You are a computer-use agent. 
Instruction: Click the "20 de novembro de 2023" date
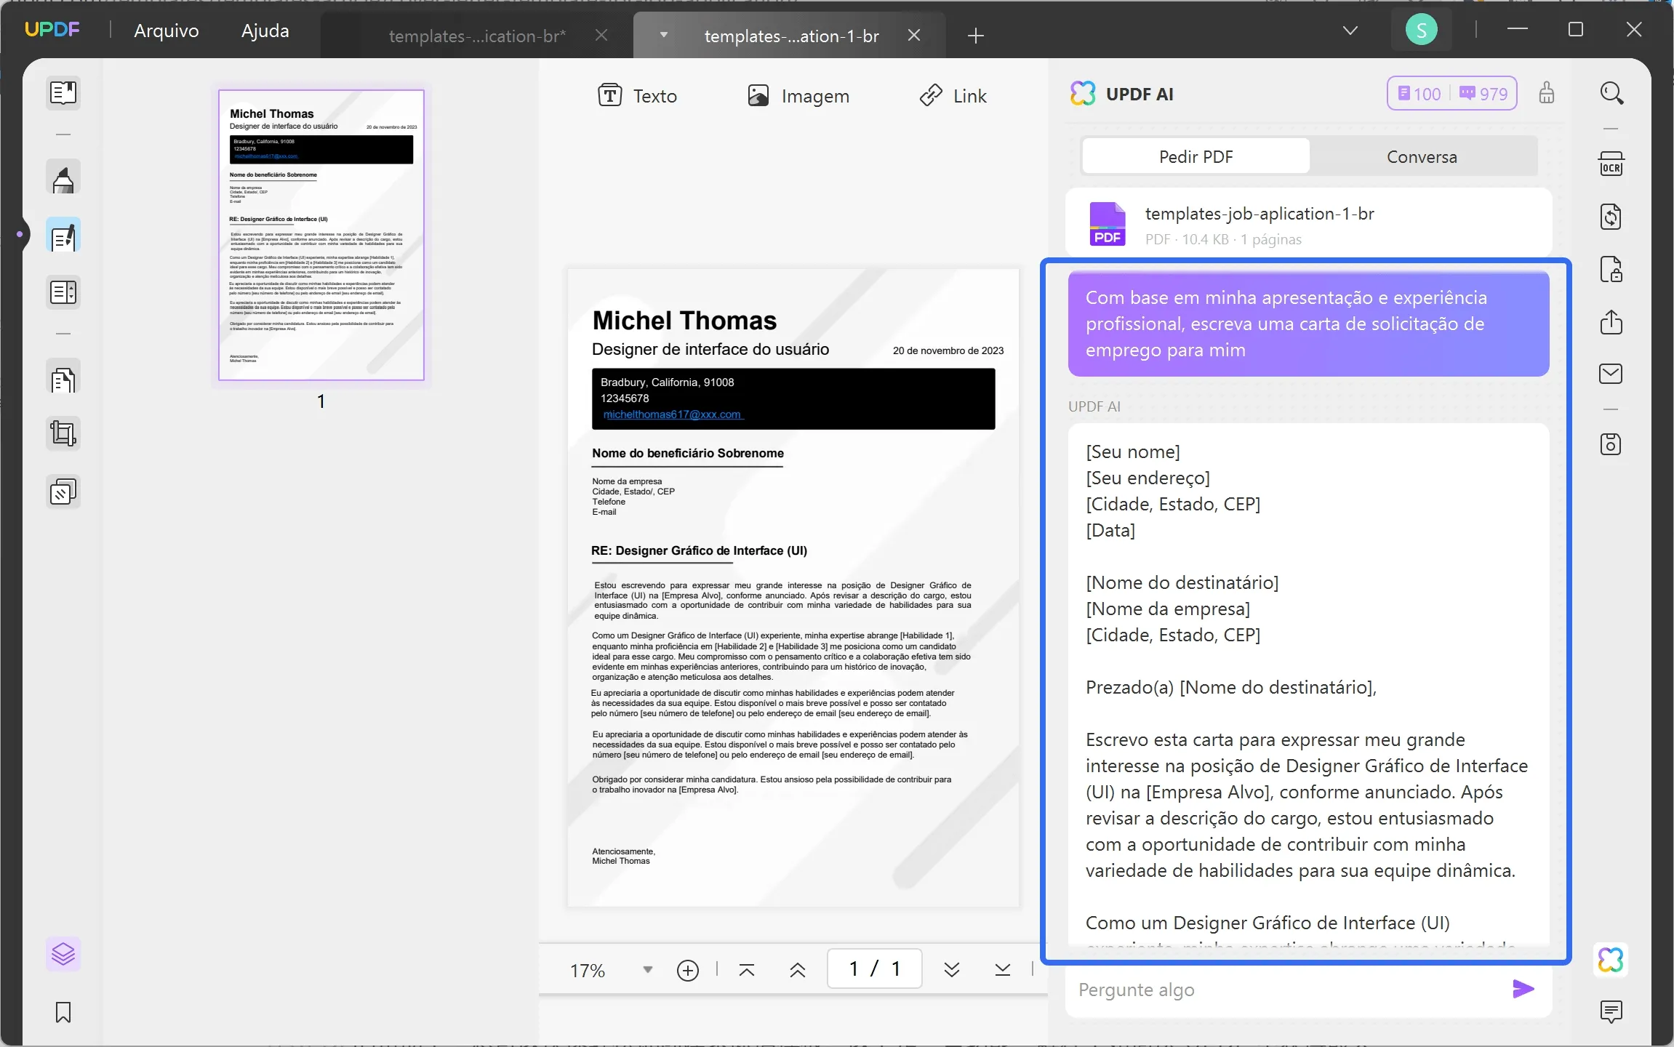[x=948, y=350]
